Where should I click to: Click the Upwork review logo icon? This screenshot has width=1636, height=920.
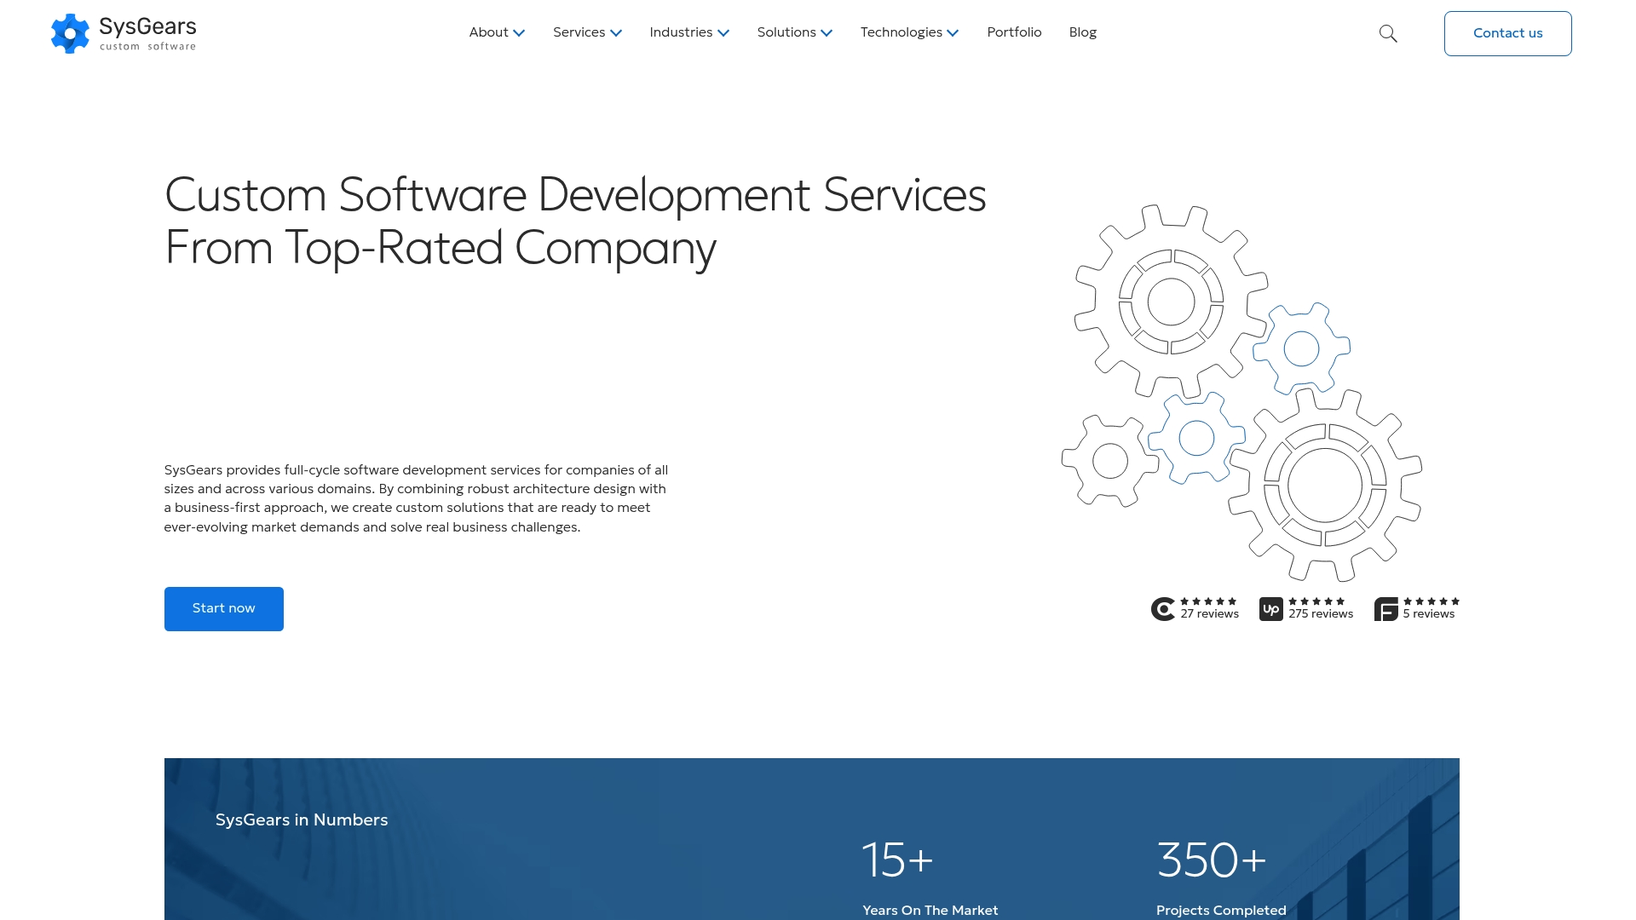[x=1271, y=609]
